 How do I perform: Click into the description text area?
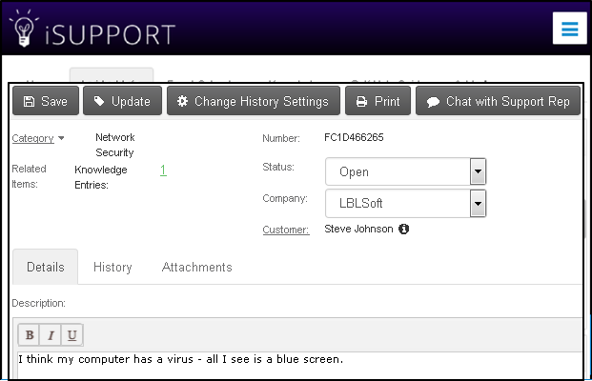(299, 365)
